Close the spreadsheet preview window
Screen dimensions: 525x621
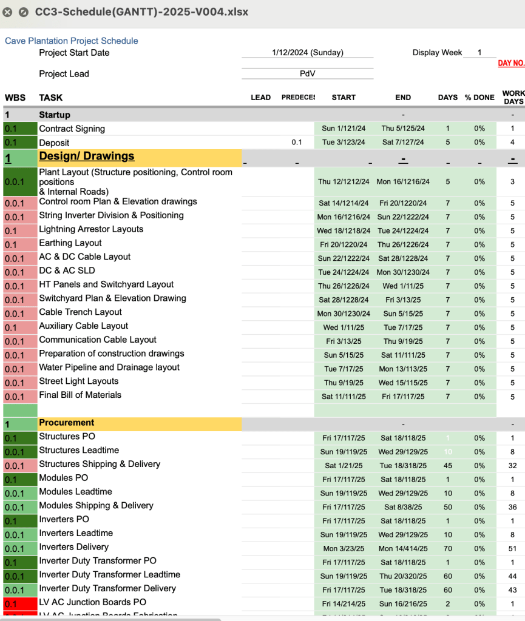point(8,12)
